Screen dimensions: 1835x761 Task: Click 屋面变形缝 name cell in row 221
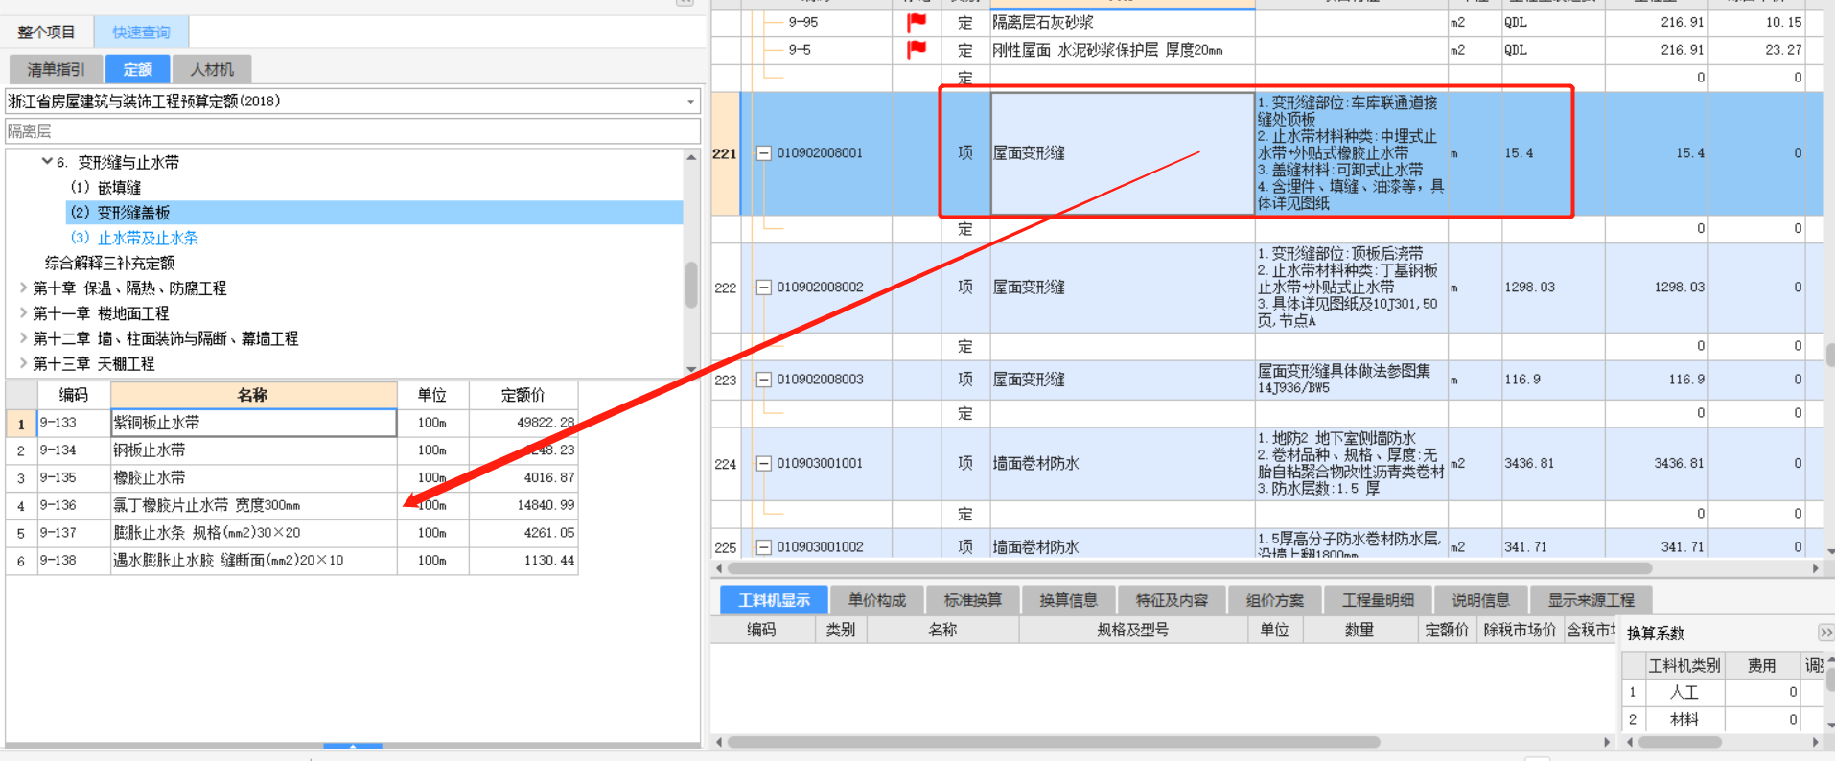(x=1122, y=153)
